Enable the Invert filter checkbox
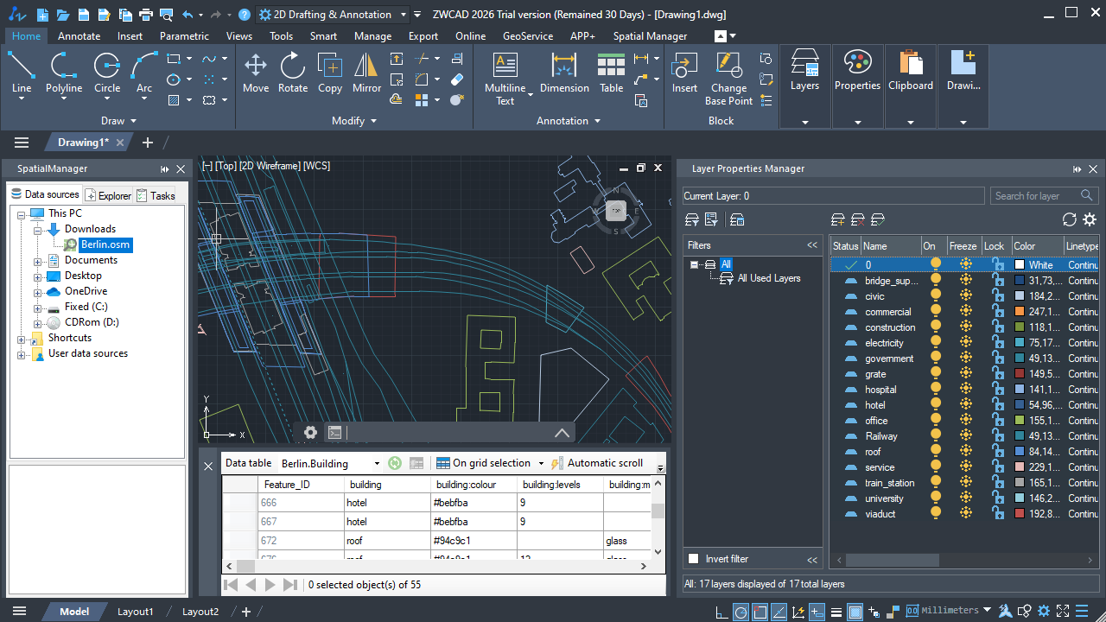Viewport: 1106px width, 622px height. [x=693, y=559]
